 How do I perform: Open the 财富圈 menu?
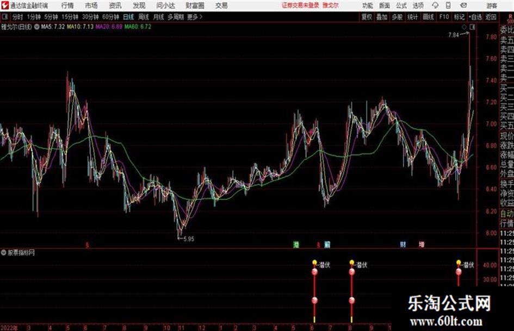195,5
